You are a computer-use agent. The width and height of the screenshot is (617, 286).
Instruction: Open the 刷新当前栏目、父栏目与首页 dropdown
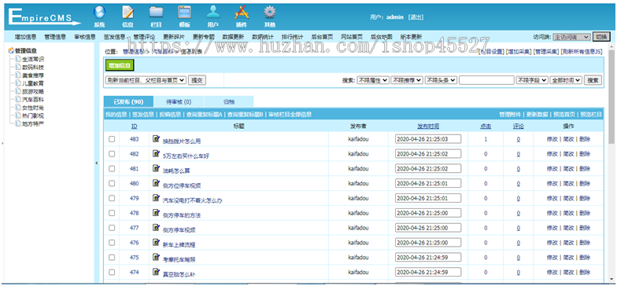(146, 80)
